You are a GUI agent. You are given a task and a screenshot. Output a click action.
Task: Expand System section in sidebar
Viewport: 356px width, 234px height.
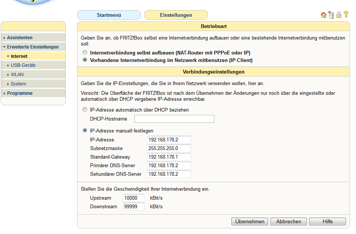tap(33, 84)
